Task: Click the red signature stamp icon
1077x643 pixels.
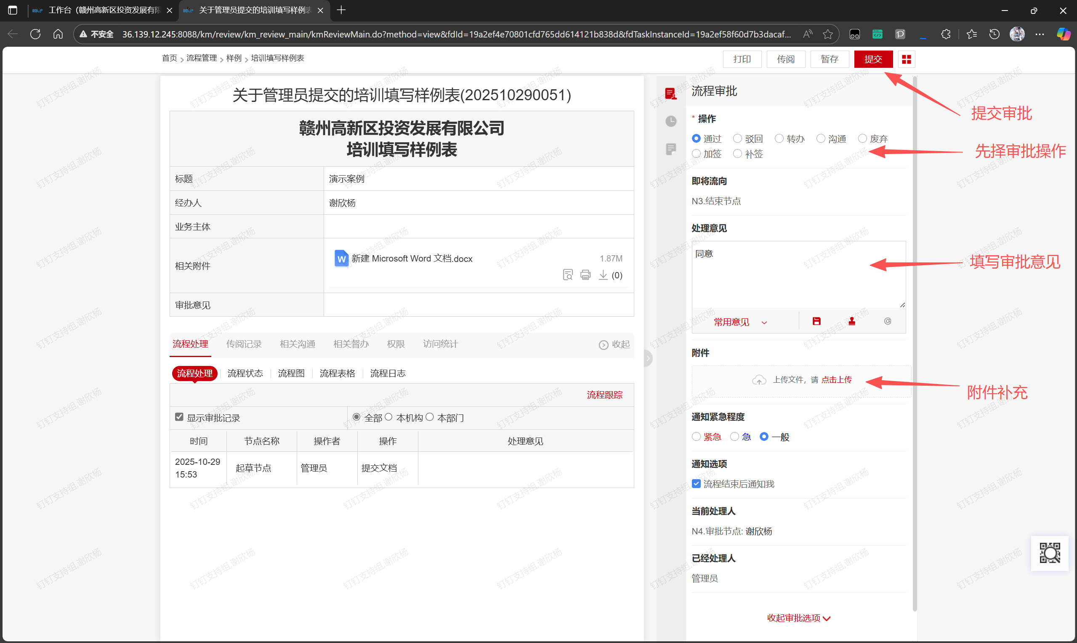Action: pos(851,321)
